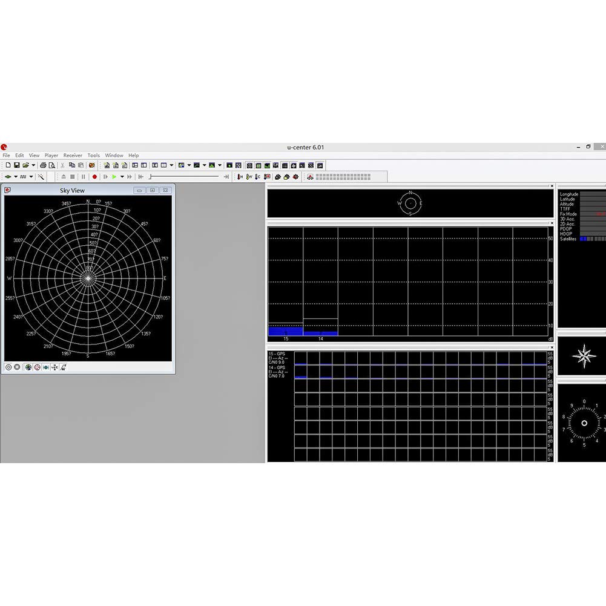This screenshot has height=606, width=606.
Task: Expand the Play button dropdown arrow
Action: coord(122,177)
